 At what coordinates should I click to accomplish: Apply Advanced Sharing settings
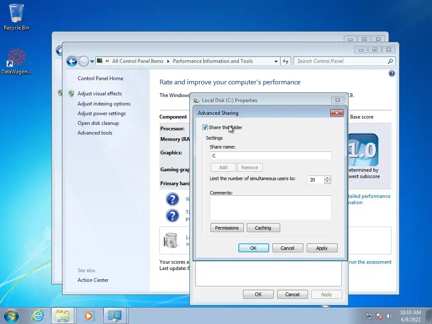322,248
